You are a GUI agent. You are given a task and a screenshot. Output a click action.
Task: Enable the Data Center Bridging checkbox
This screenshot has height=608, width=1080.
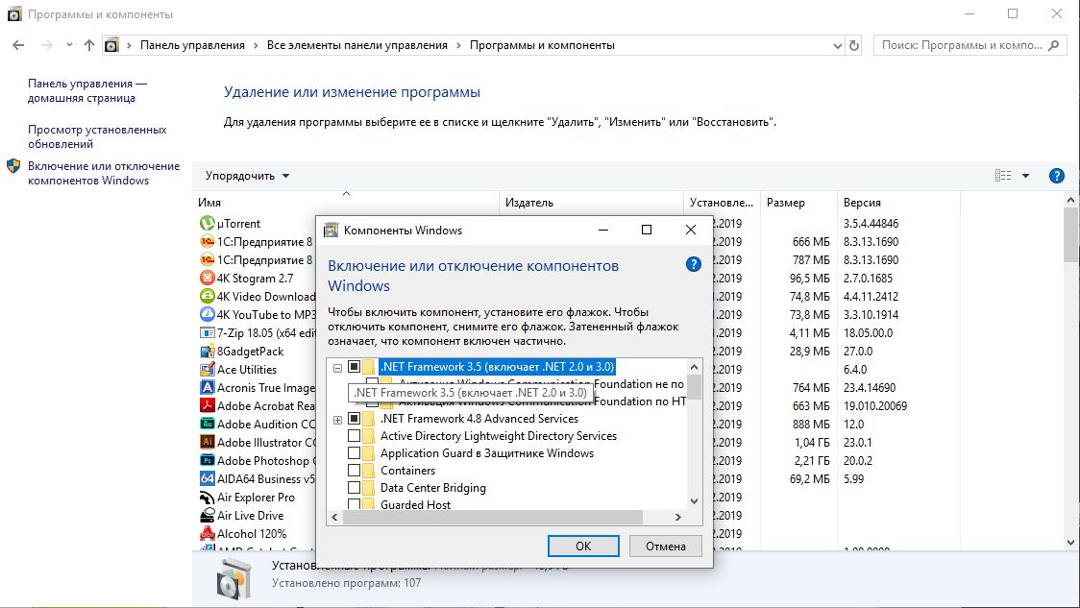click(x=354, y=487)
